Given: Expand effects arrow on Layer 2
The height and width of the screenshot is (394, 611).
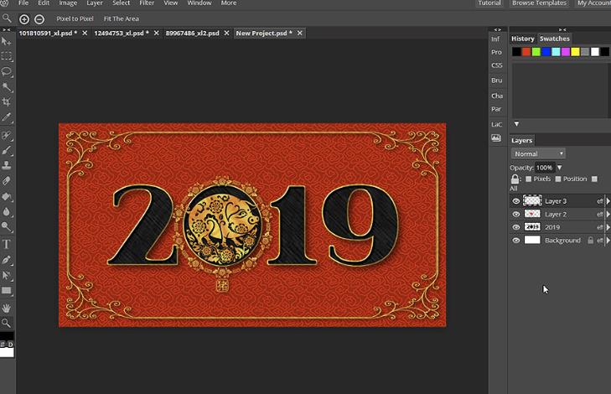Looking at the screenshot, I should coord(608,214).
